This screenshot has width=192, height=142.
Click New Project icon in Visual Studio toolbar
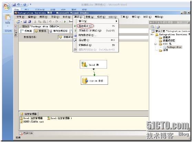coord(18,22)
